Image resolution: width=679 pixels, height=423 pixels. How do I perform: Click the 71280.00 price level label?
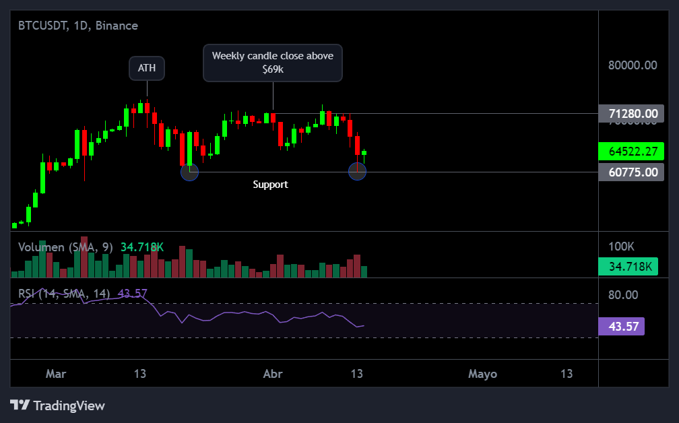pyautogui.click(x=631, y=113)
